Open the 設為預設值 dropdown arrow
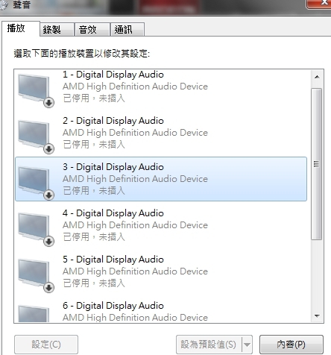The height and width of the screenshot is (355, 331). click(247, 345)
